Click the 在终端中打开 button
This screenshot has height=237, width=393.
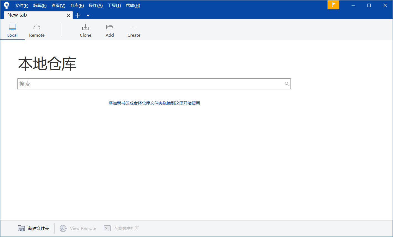point(122,228)
